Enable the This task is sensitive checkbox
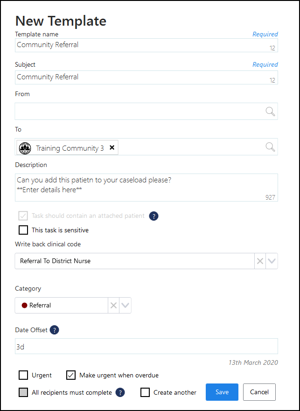300x411 pixels. (23, 230)
